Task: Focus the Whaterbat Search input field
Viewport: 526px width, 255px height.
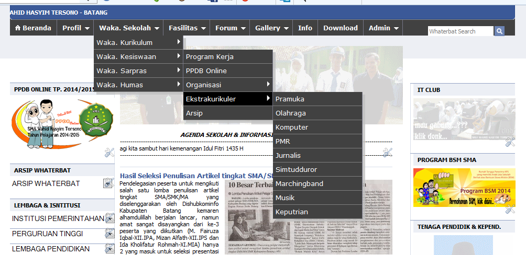Action: point(461,31)
